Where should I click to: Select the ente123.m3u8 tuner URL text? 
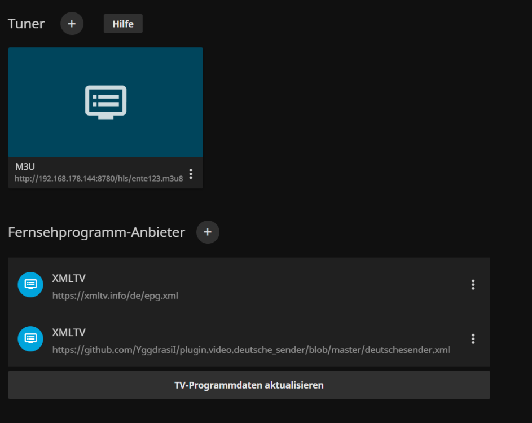click(x=99, y=178)
